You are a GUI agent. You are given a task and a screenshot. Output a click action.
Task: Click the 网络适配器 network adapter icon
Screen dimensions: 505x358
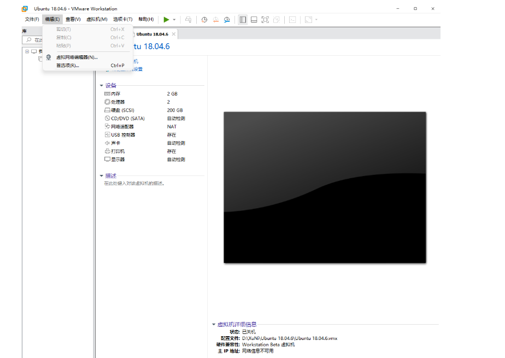(x=107, y=126)
